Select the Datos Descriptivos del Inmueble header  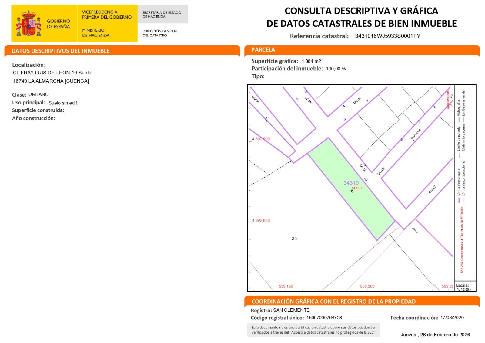pyautogui.click(x=61, y=51)
